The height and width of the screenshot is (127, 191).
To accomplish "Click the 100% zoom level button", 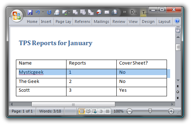I will (x=118, y=111).
